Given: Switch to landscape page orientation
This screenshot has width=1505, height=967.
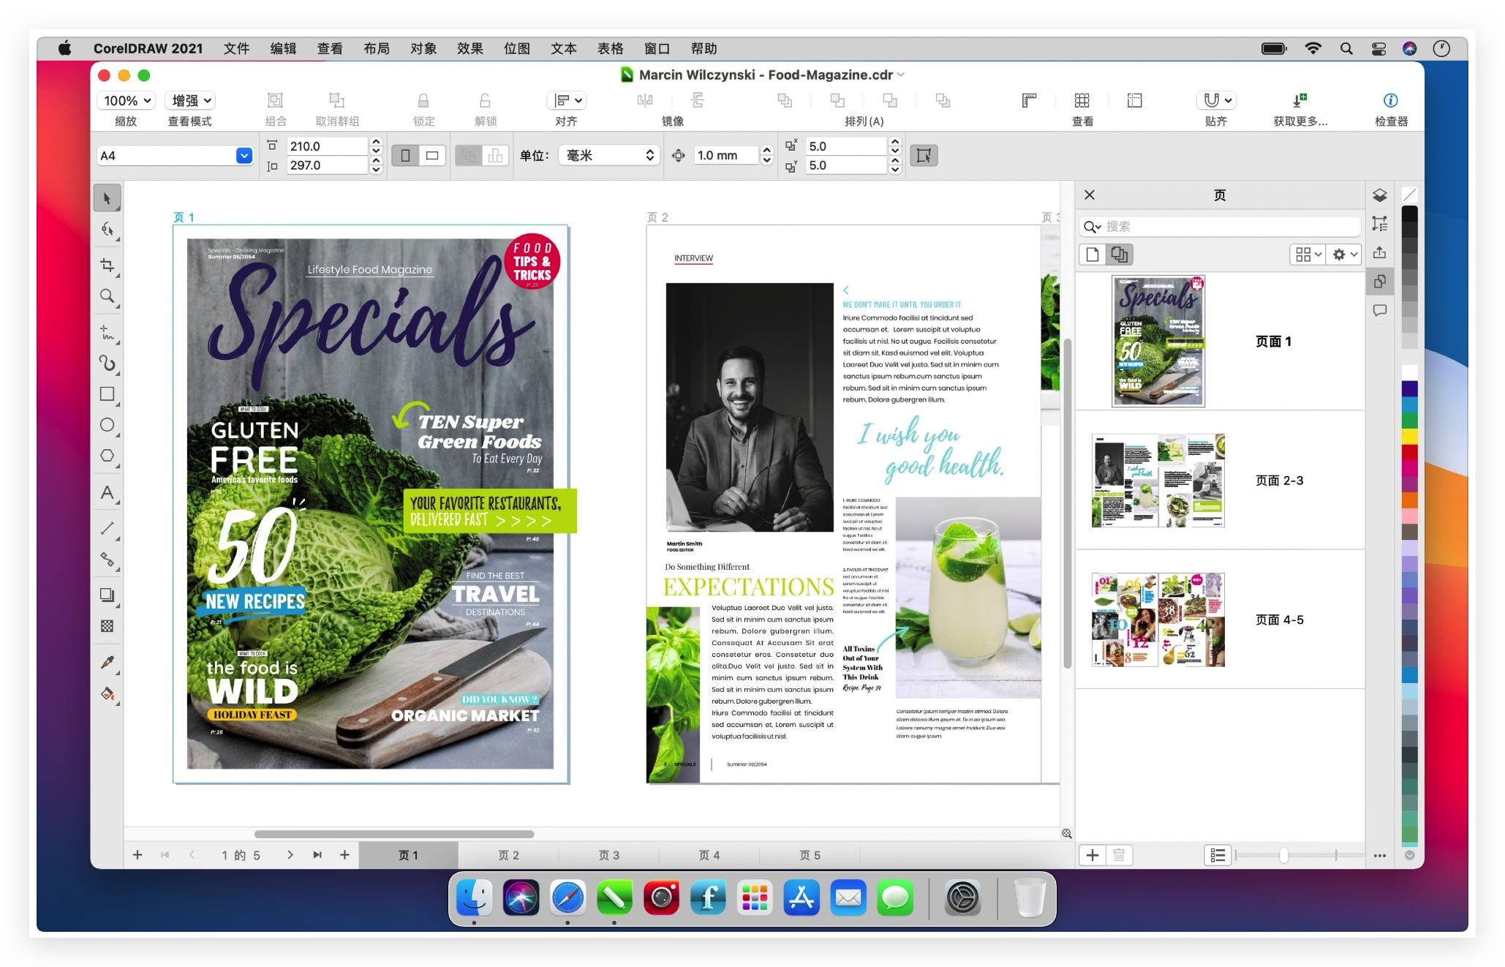Looking at the screenshot, I should pyautogui.click(x=432, y=155).
